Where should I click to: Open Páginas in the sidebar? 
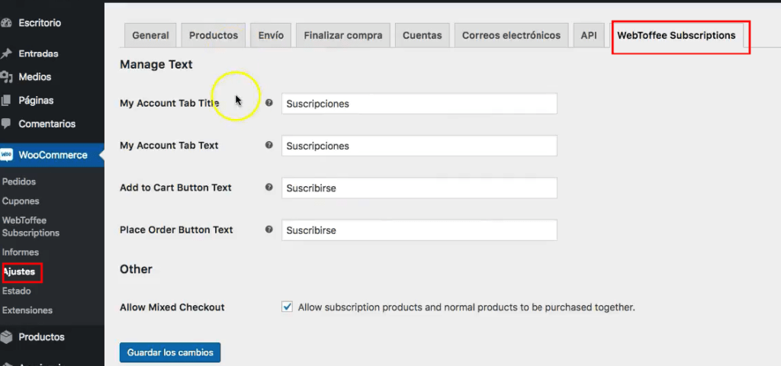coord(36,100)
